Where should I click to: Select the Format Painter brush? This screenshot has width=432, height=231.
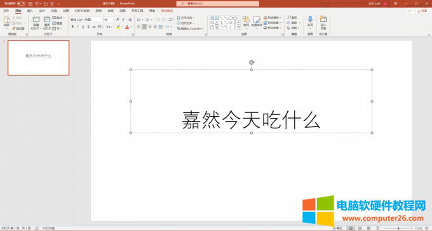click(x=18, y=29)
